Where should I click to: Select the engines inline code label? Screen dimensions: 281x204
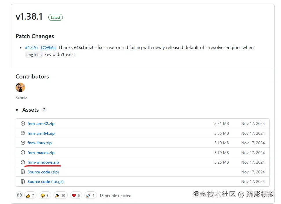tap(34, 55)
